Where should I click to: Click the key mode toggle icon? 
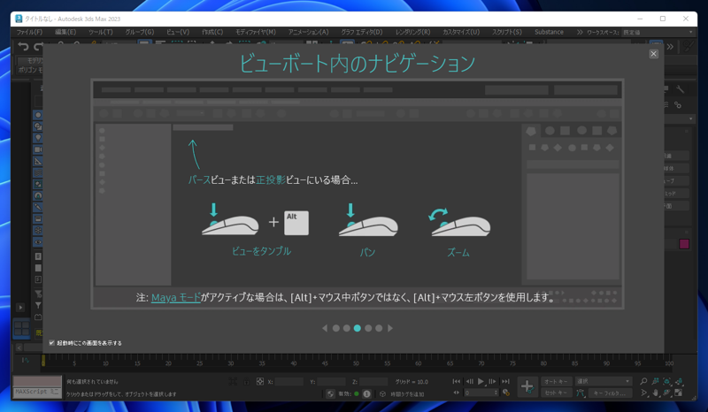pyautogui.click(x=456, y=393)
